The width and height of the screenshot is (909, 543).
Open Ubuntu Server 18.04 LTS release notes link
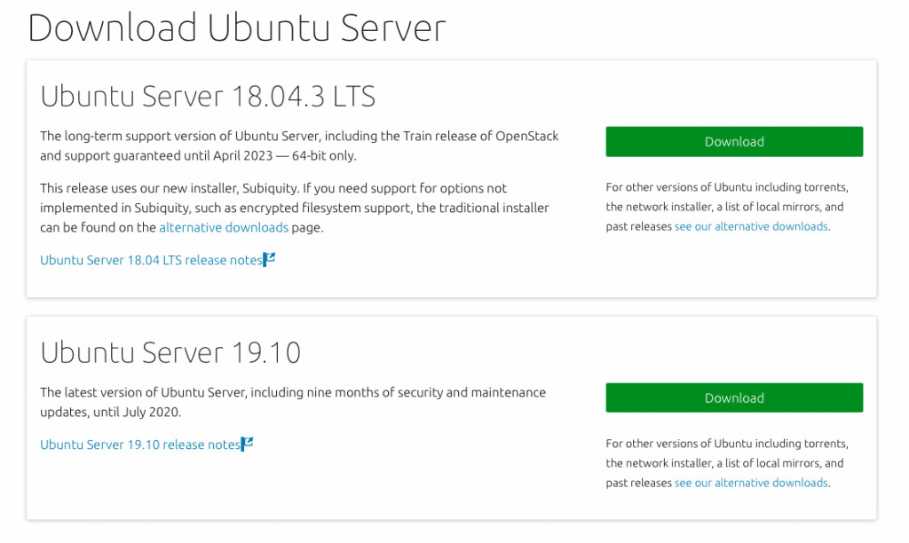151,260
